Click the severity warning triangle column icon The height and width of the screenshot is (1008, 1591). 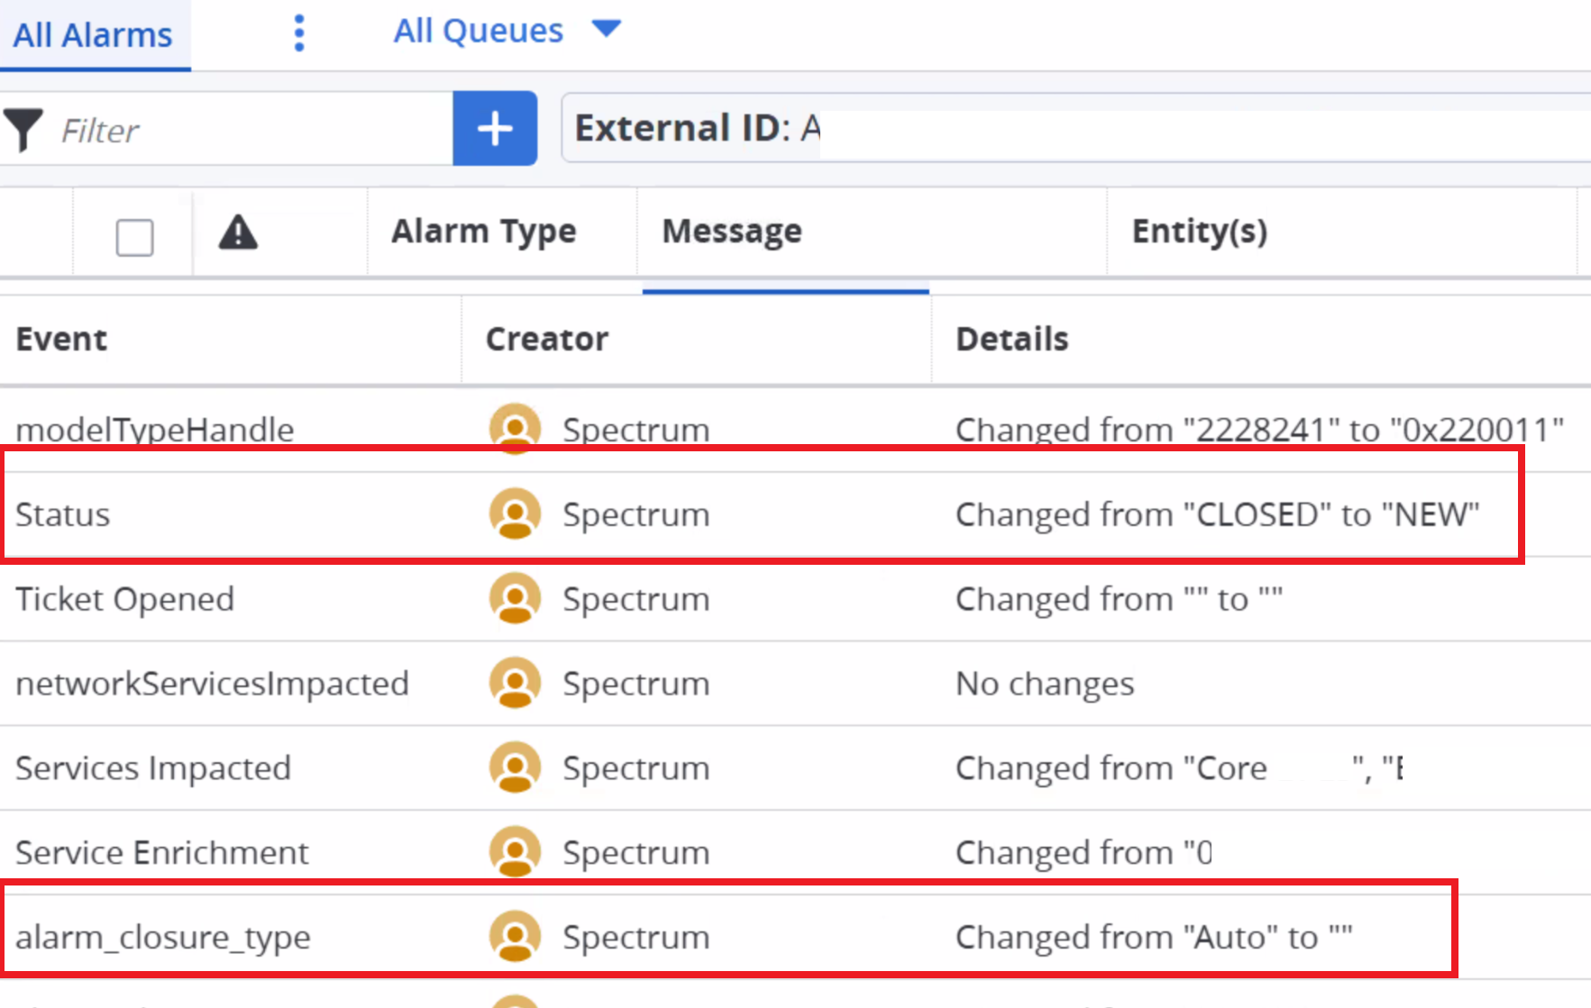click(x=238, y=232)
